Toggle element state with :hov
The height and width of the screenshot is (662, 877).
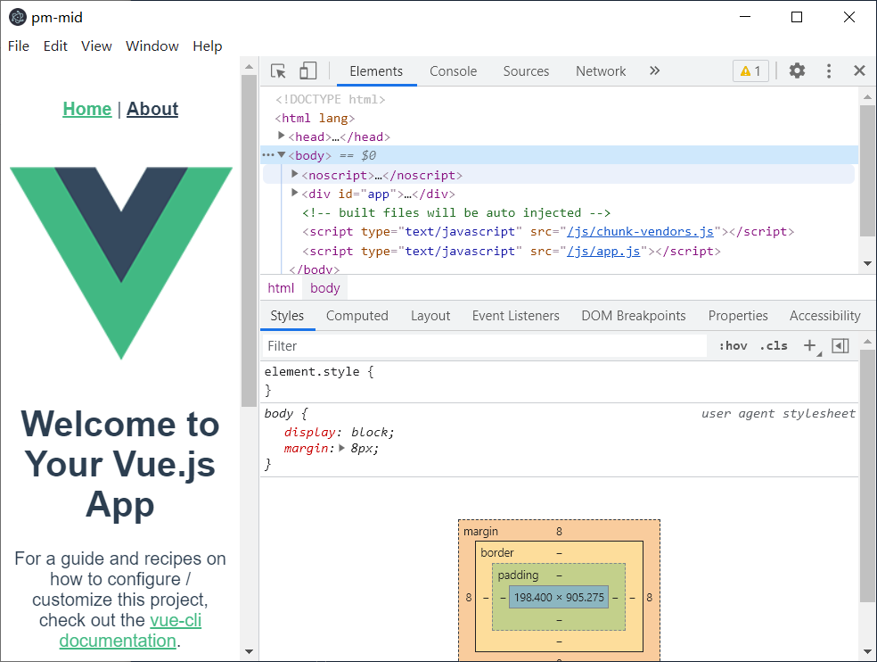click(734, 345)
